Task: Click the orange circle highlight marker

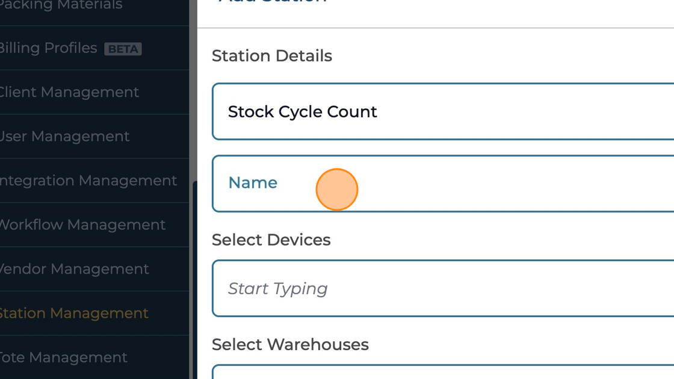Action: click(x=337, y=189)
